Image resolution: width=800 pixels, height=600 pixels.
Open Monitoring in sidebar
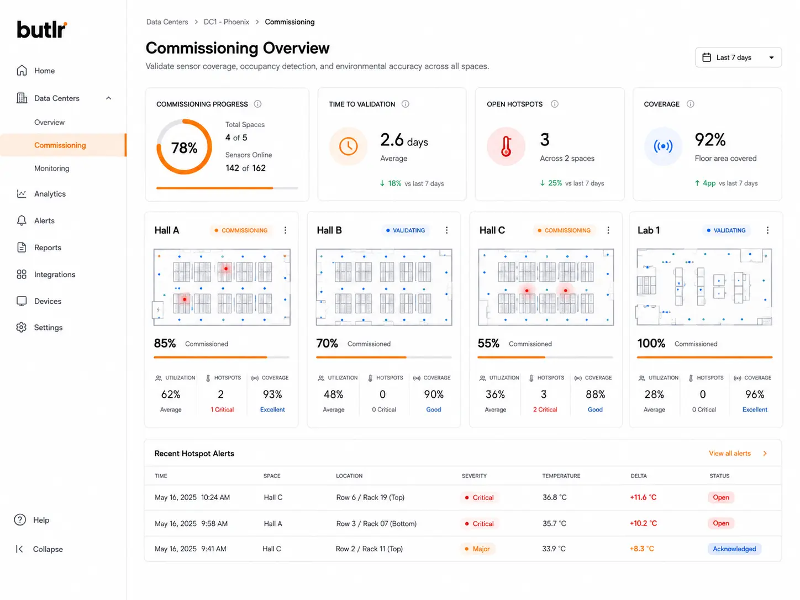pyautogui.click(x=52, y=169)
